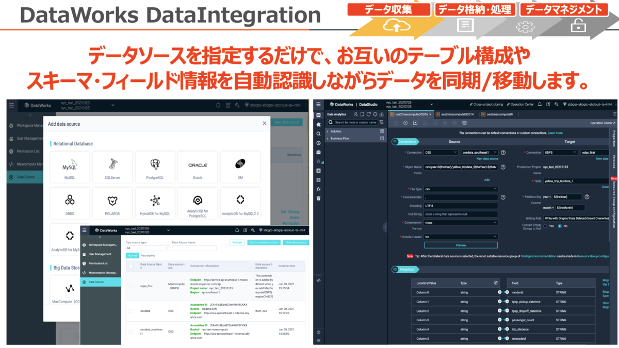Click the search icon in DataStudio sidebar
This screenshot has height=348, width=619.
(x=318, y=134)
